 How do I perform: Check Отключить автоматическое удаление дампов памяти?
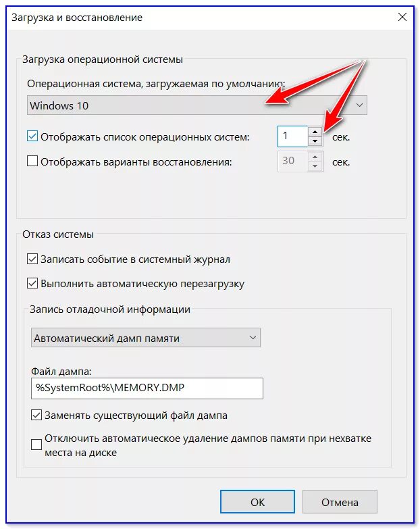pos(36,445)
